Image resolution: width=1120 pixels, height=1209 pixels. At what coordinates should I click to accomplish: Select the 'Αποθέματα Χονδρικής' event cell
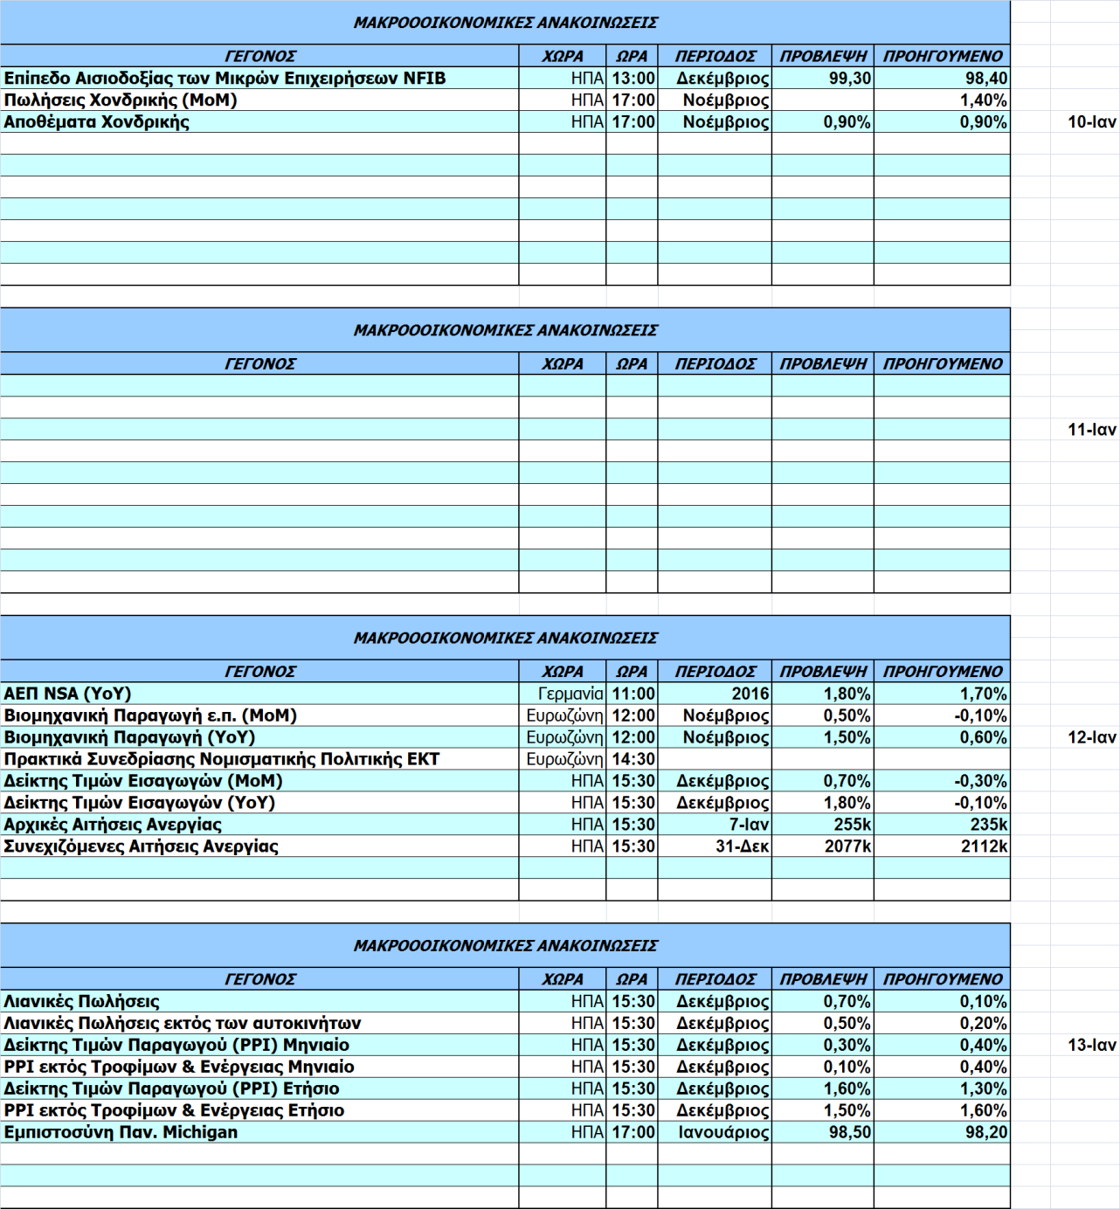[259, 122]
